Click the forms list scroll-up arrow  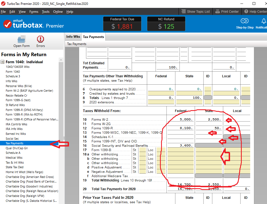point(61,60)
